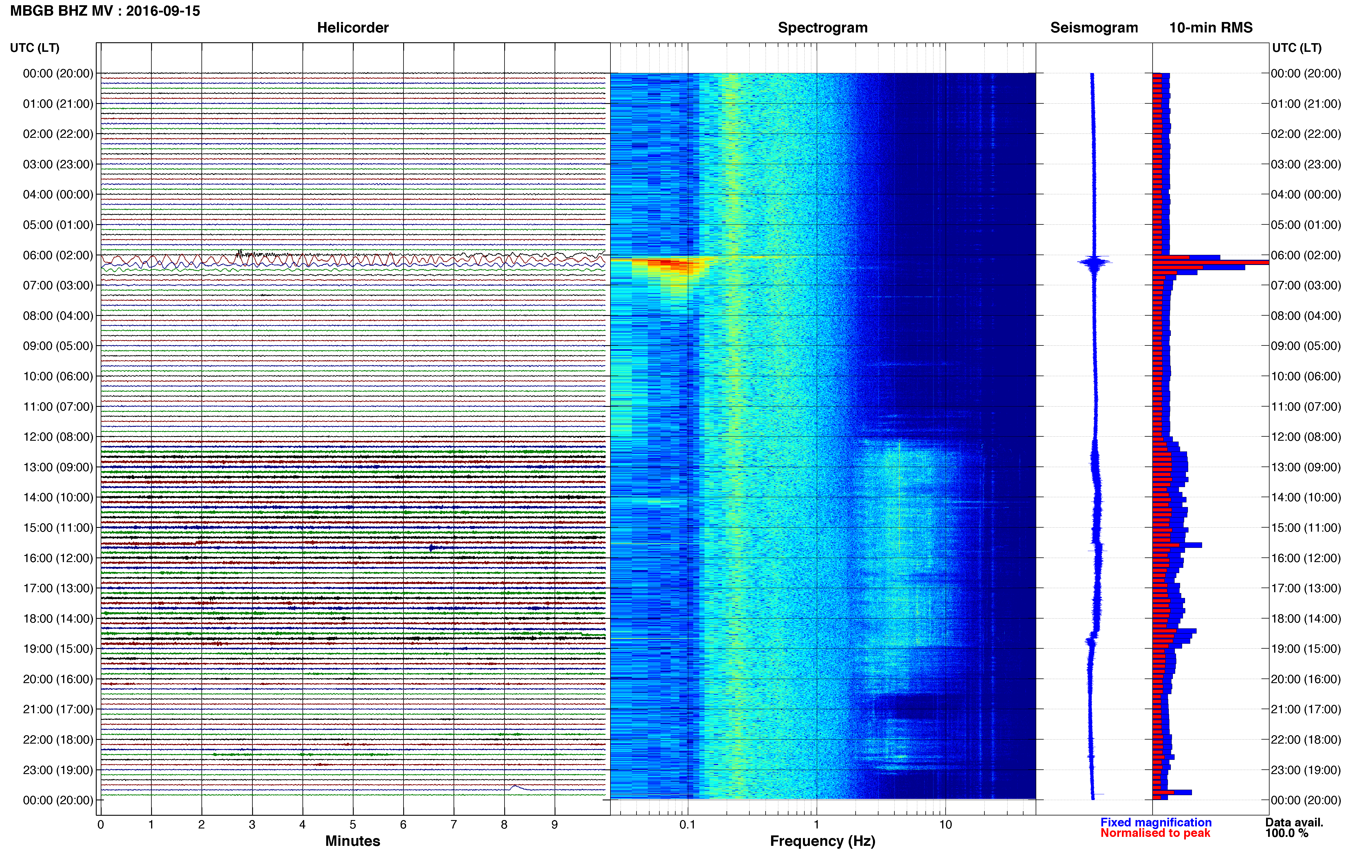
Task: Click the left '23:00 (19:00)' time label
Action: [x=58, y=770]
